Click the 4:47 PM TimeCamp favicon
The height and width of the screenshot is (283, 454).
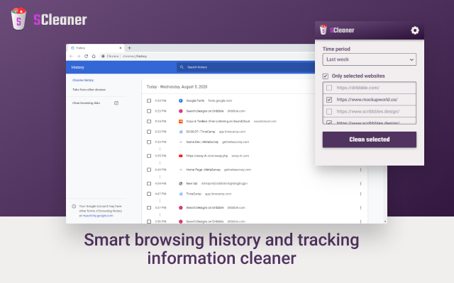click(181, 194)
